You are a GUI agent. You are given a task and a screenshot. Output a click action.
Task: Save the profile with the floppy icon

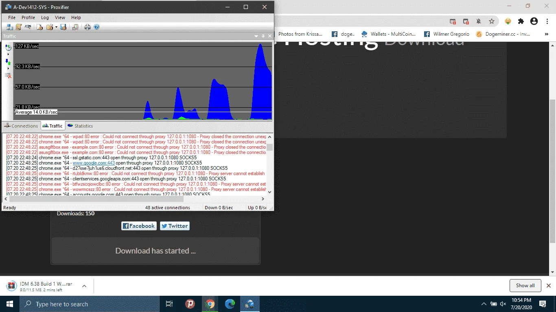63,27
